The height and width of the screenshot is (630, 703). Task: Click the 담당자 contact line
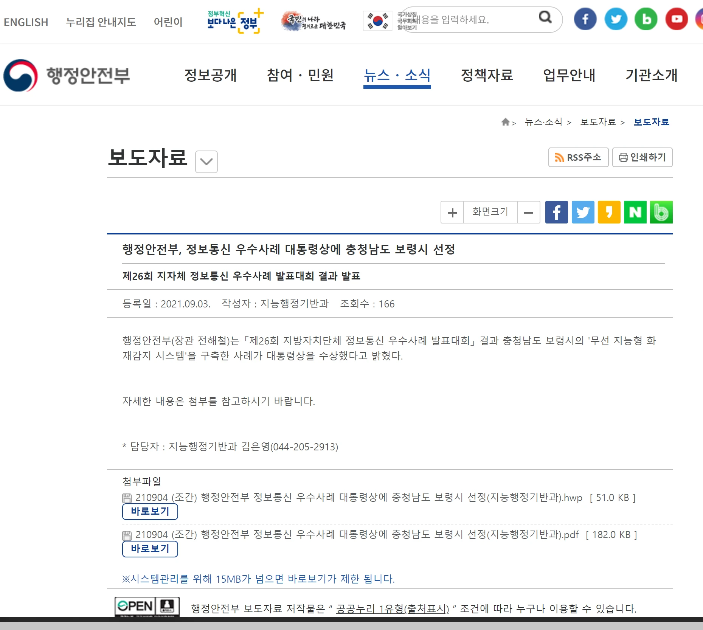pyautogui.click(x=230, y=447)
